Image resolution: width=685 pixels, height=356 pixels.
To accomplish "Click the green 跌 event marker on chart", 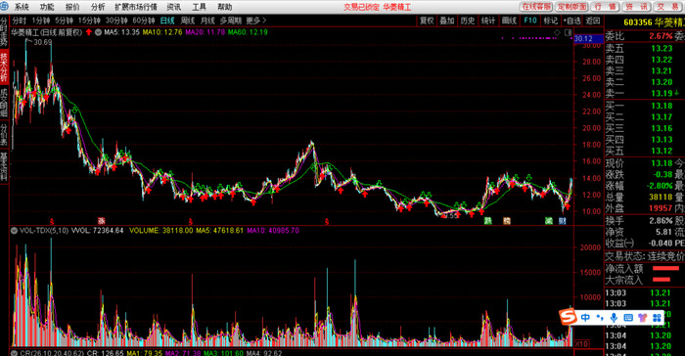I will coord(488,221).
